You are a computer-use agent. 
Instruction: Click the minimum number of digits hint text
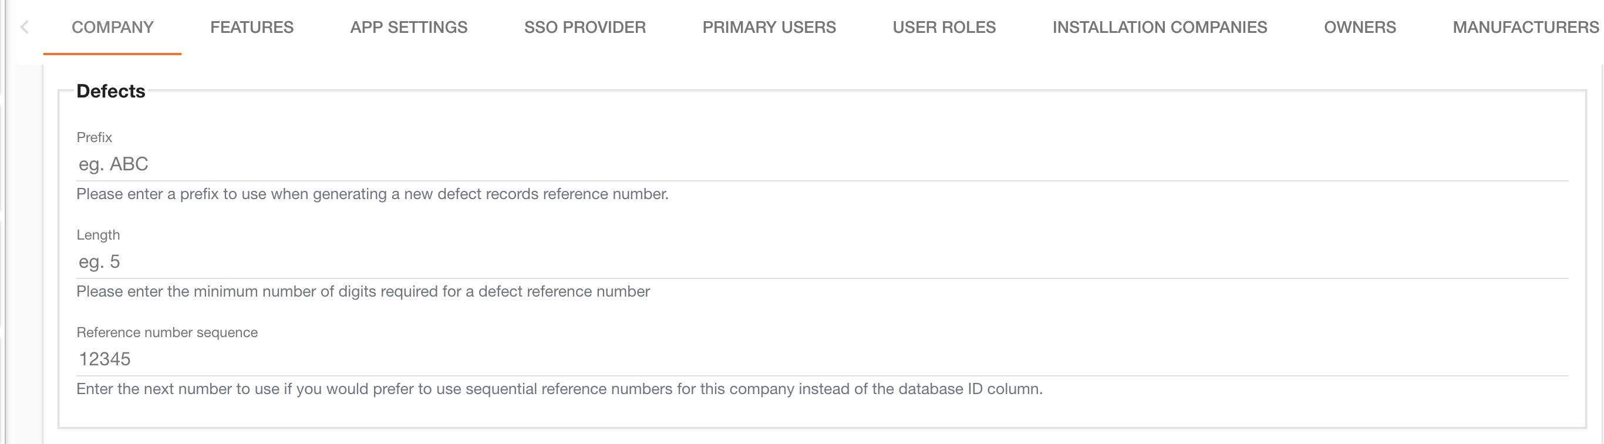[363, 292]
